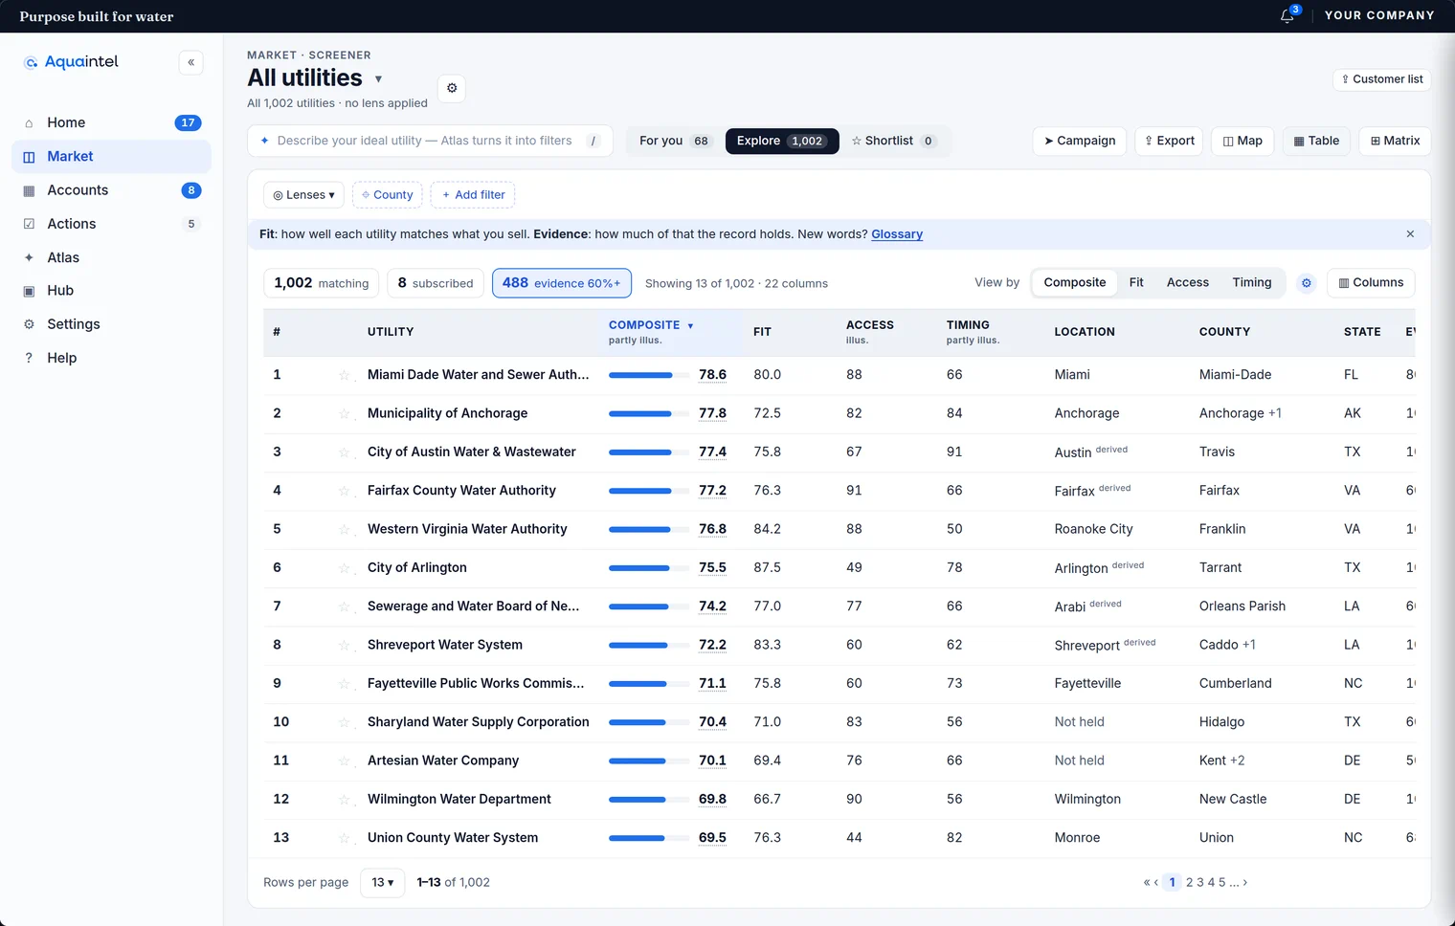
Task: Click the composite score bar for City of Arlington
Action: click(649, 568)
